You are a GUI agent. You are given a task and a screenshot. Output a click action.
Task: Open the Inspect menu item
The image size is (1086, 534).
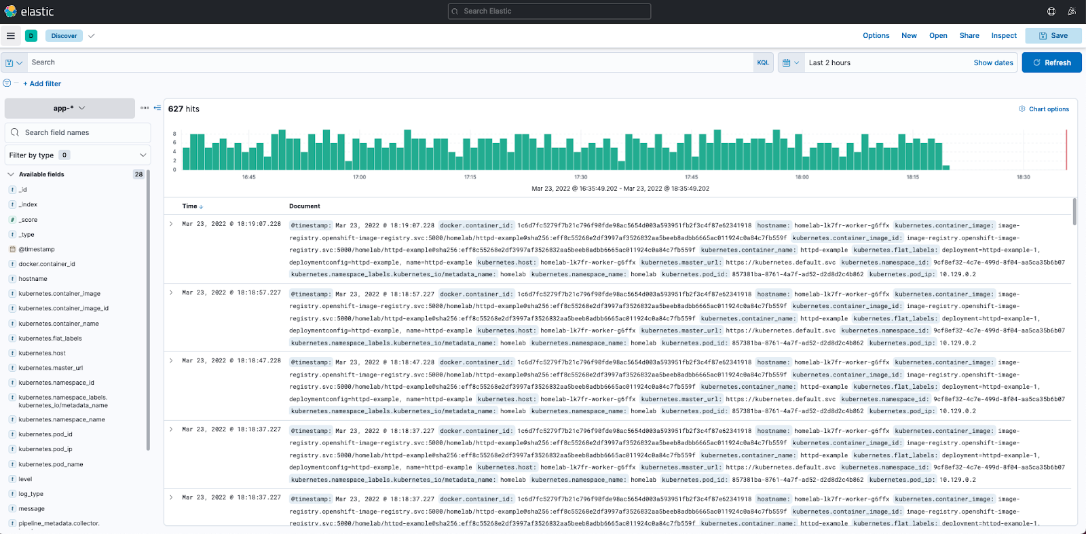(x=1003, y=36)
